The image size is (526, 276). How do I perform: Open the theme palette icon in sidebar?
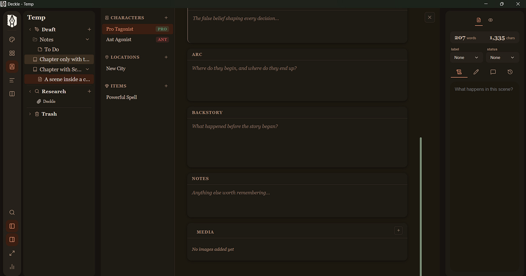pos(12,40)
